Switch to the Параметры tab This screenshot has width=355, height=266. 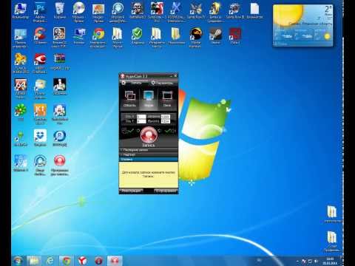pyautogui.click(x=163, y=83)
